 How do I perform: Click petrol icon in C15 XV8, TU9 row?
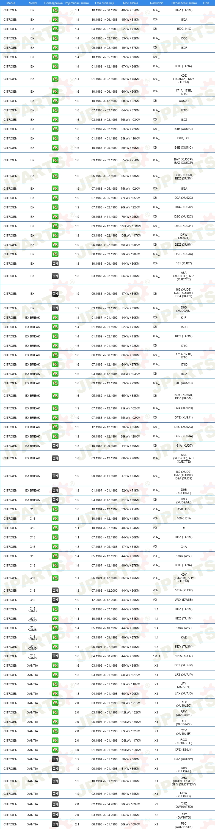point(55,509)
